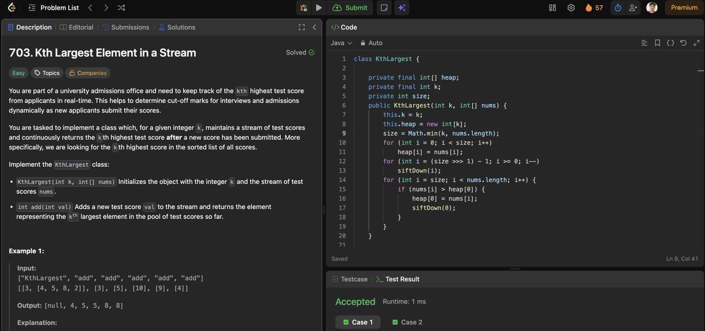Click the 'private int size;' code line
This screenshot has height=331, width=705.
[399, 96]
